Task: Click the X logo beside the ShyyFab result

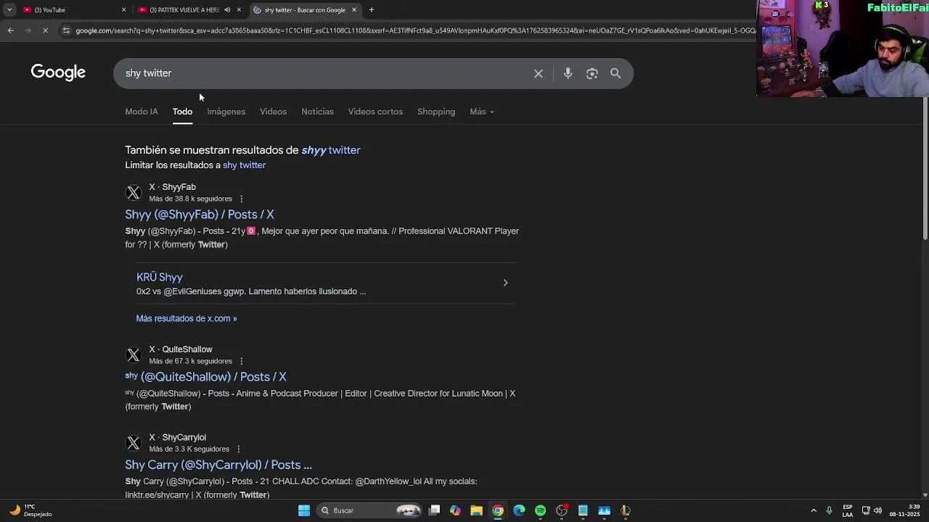Action: (134, 193)
